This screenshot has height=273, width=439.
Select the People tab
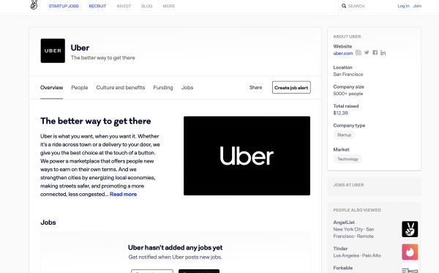point(80,88)
